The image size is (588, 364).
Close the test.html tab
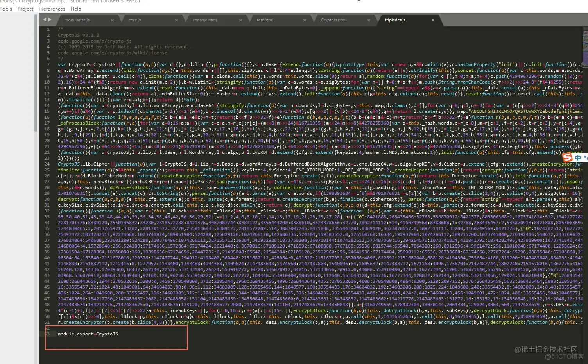pos(305,20)
